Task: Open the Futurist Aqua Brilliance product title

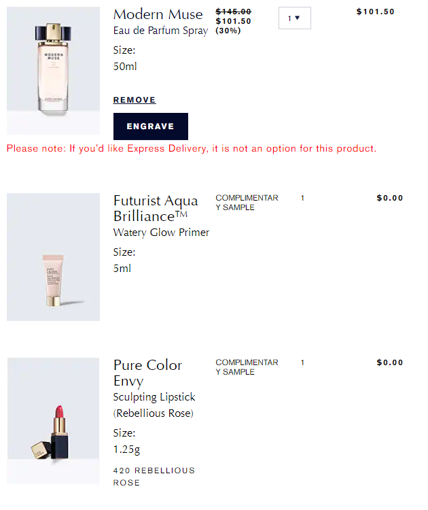Action: point(156,209)
